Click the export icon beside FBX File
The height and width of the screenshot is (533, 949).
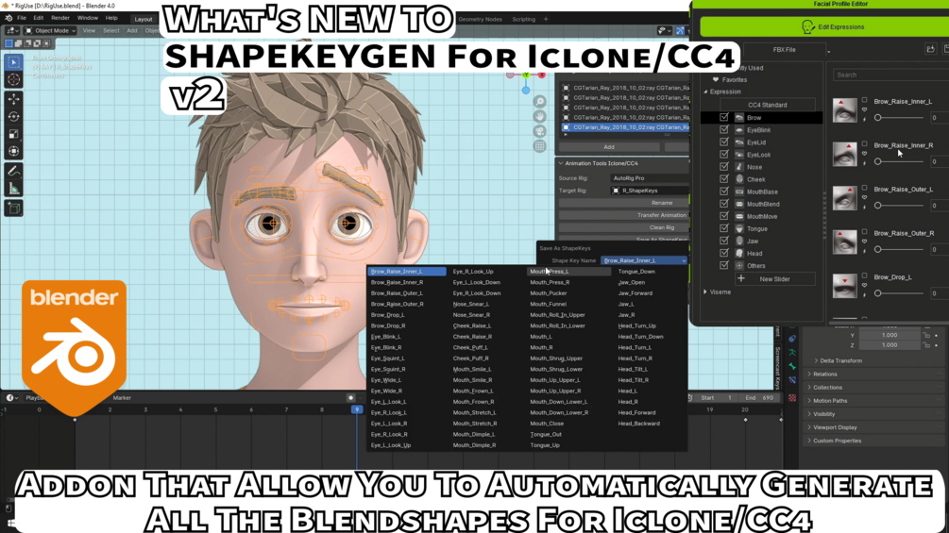pyautogui.click(x=931, y=49)
